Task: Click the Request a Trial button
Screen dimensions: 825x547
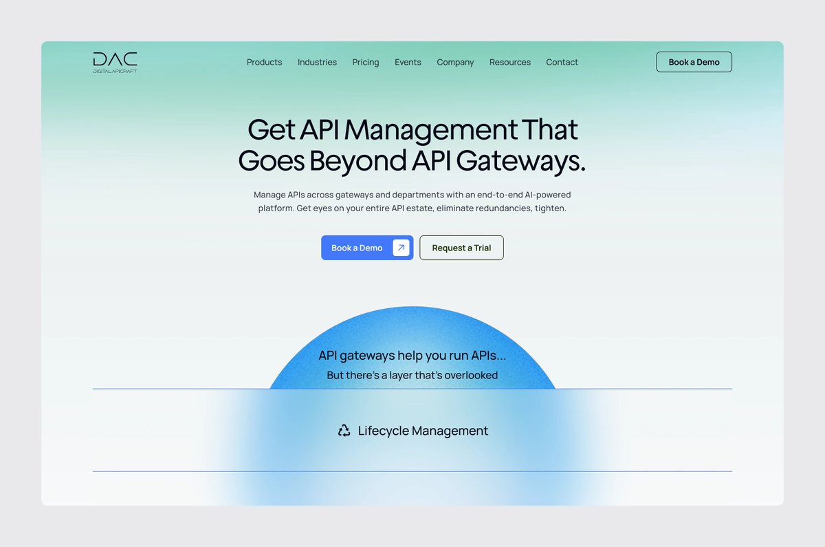Action: click(461, 248)
